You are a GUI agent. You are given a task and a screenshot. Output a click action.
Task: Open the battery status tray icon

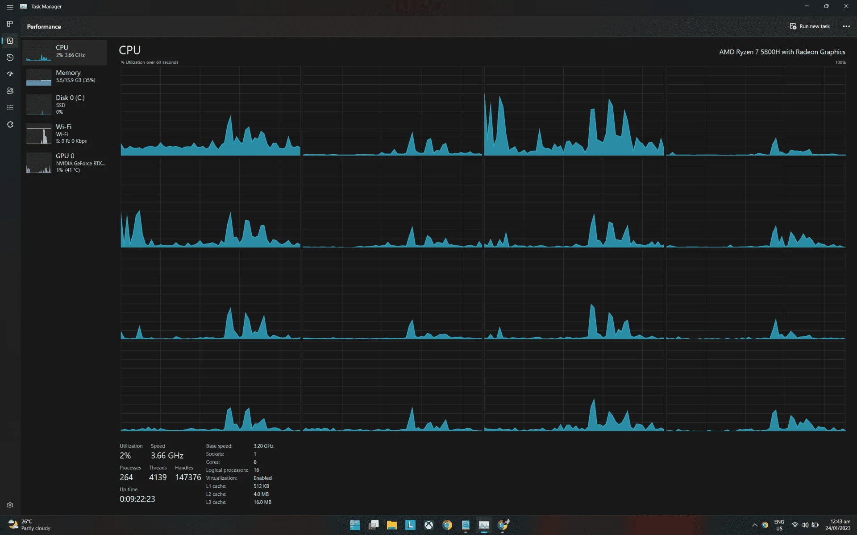pyautogui.click(x=815, y=525)
